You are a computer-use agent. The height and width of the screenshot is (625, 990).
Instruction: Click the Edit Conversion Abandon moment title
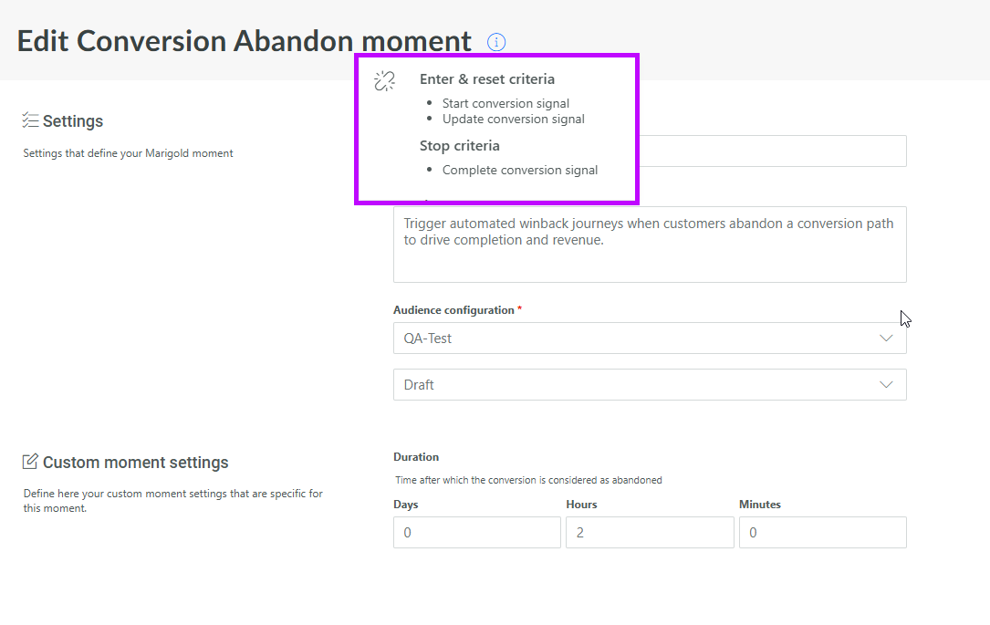245,41
